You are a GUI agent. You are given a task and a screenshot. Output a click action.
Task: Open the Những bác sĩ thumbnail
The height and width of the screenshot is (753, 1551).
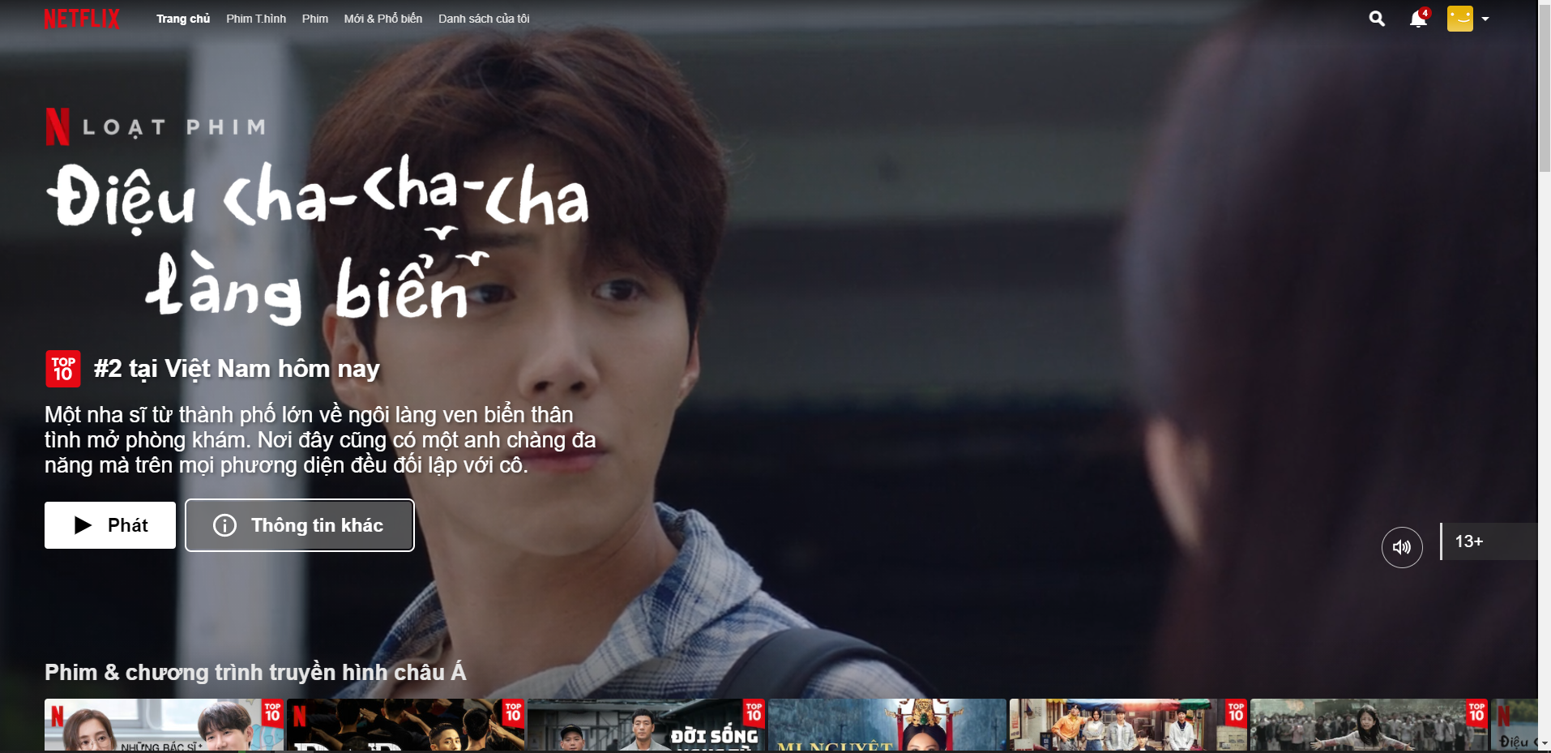pyautogui.click(x=164, y=725)
